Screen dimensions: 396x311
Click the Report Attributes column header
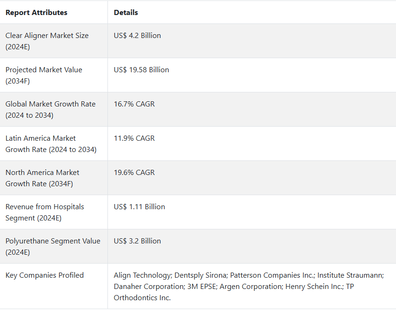(x=37, y=13)
